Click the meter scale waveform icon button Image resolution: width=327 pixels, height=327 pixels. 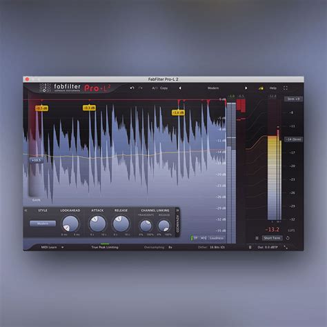pyautogui.click(x=204, y=238)
